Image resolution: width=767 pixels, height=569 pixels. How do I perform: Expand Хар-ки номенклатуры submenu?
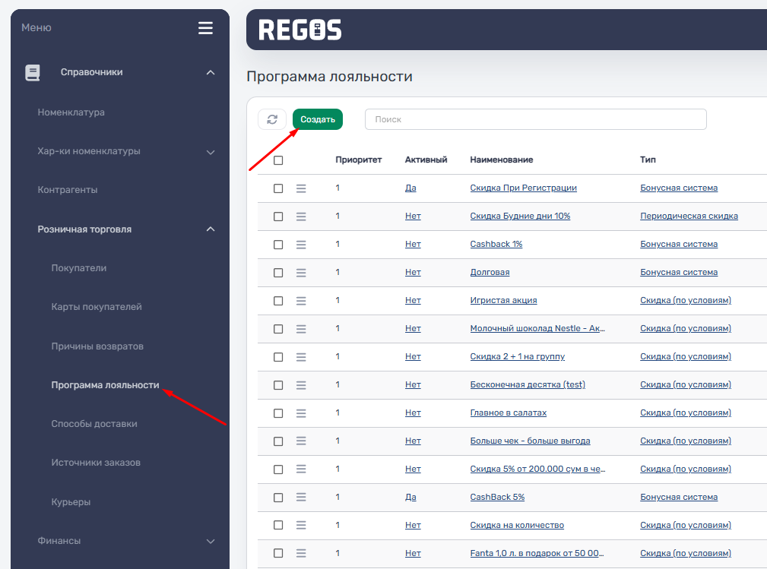click(x=211, y=152)
